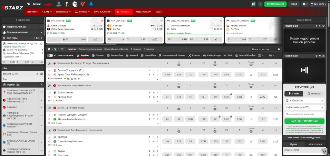
Task: Collapse the Футбол (50) sidebar section
Action: [42, 85]
